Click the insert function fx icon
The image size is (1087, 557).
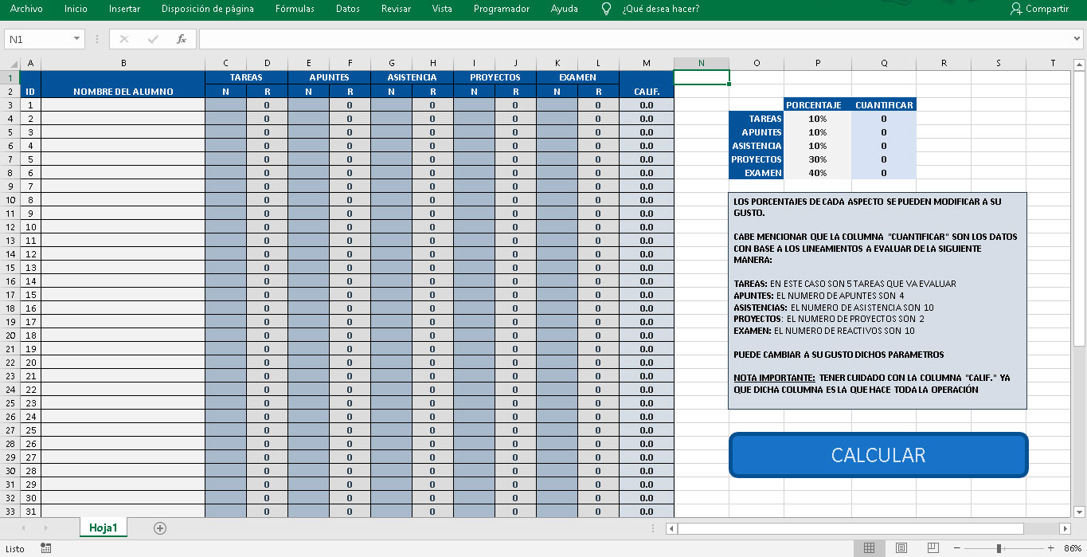(x=182, y=39)
